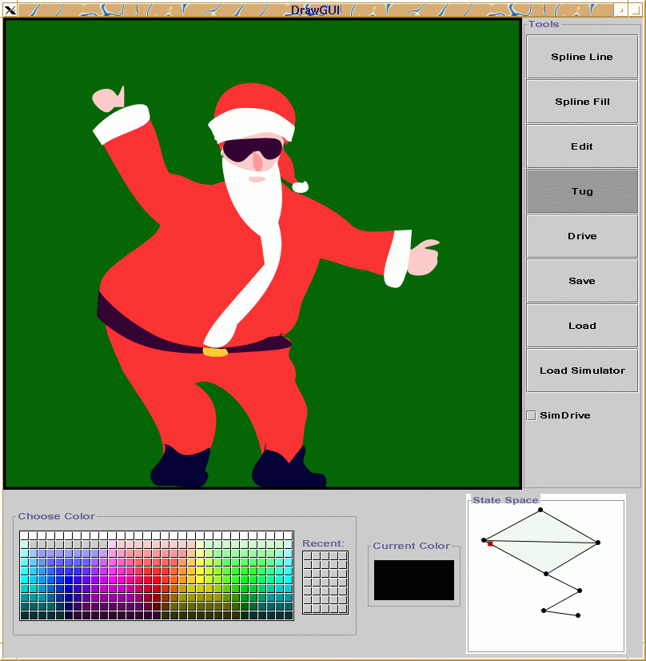Enable the SimDrive checkbox
The image size is (646, 661).
532,415
